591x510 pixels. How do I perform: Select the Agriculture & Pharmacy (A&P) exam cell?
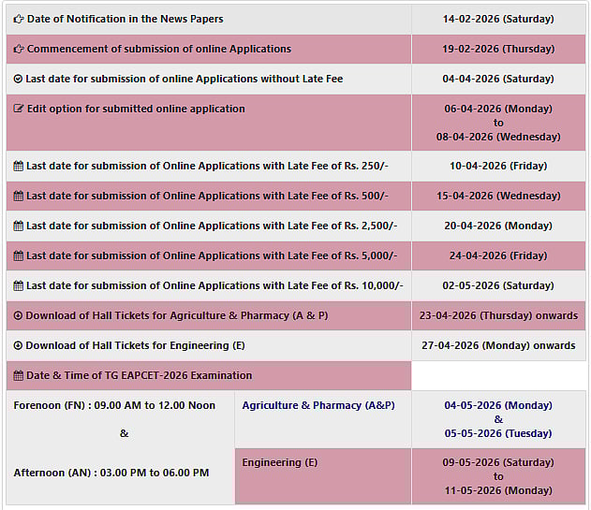318,406
